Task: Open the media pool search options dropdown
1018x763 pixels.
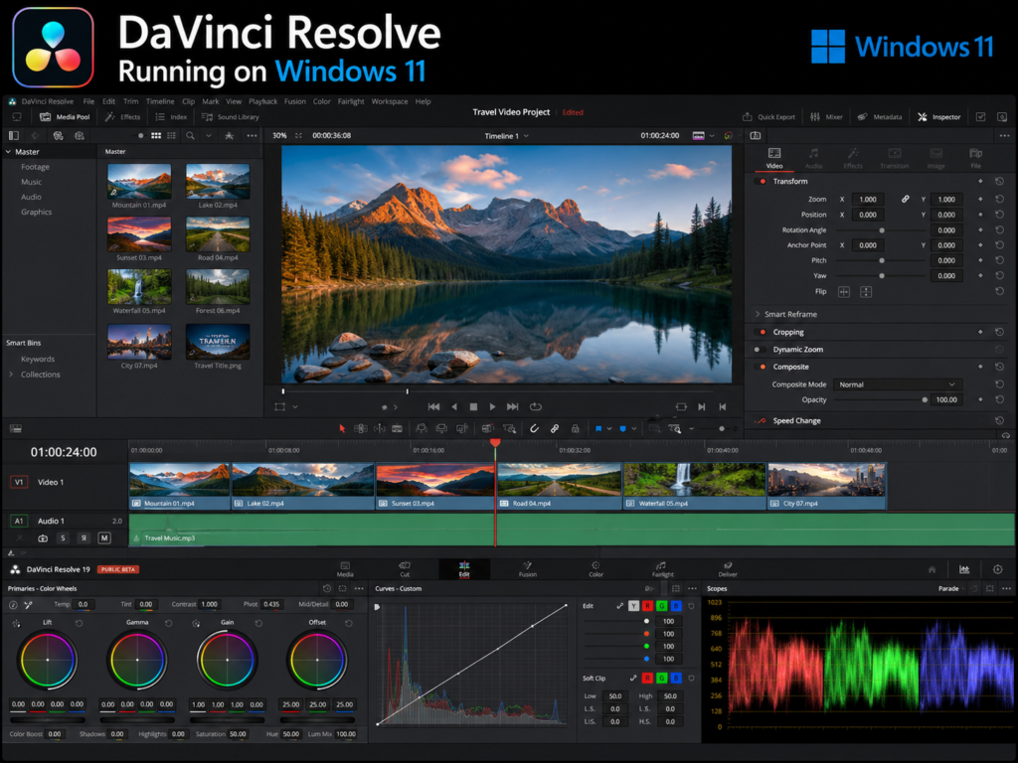Action: coord(209,135)
